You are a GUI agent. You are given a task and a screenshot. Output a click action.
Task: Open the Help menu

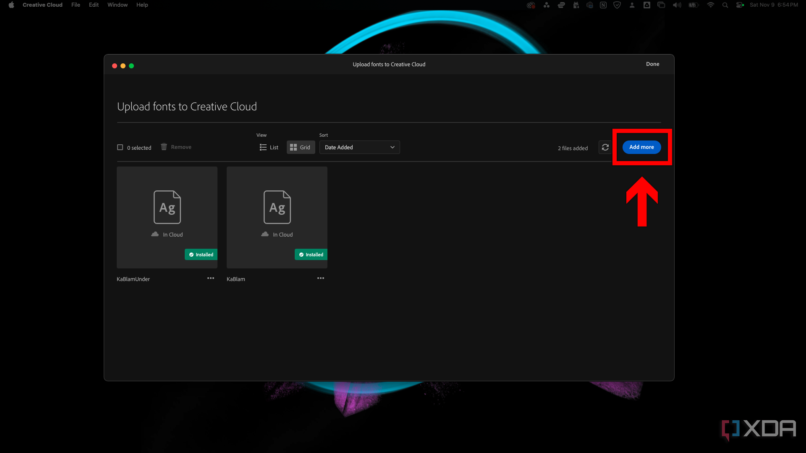142,5
